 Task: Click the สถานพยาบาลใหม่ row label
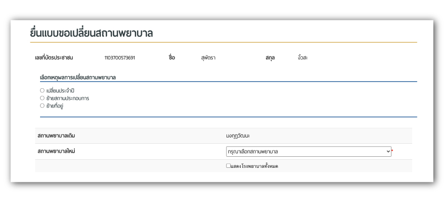click(56, 151)
